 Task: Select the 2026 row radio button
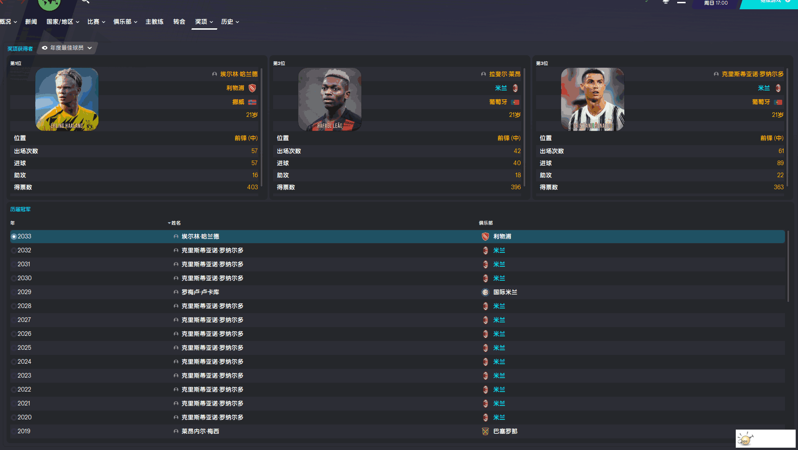pyautogui.click(x=13, y=334)
